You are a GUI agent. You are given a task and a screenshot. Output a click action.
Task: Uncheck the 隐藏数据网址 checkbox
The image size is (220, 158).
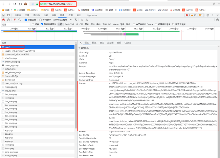tap(42, 24)
